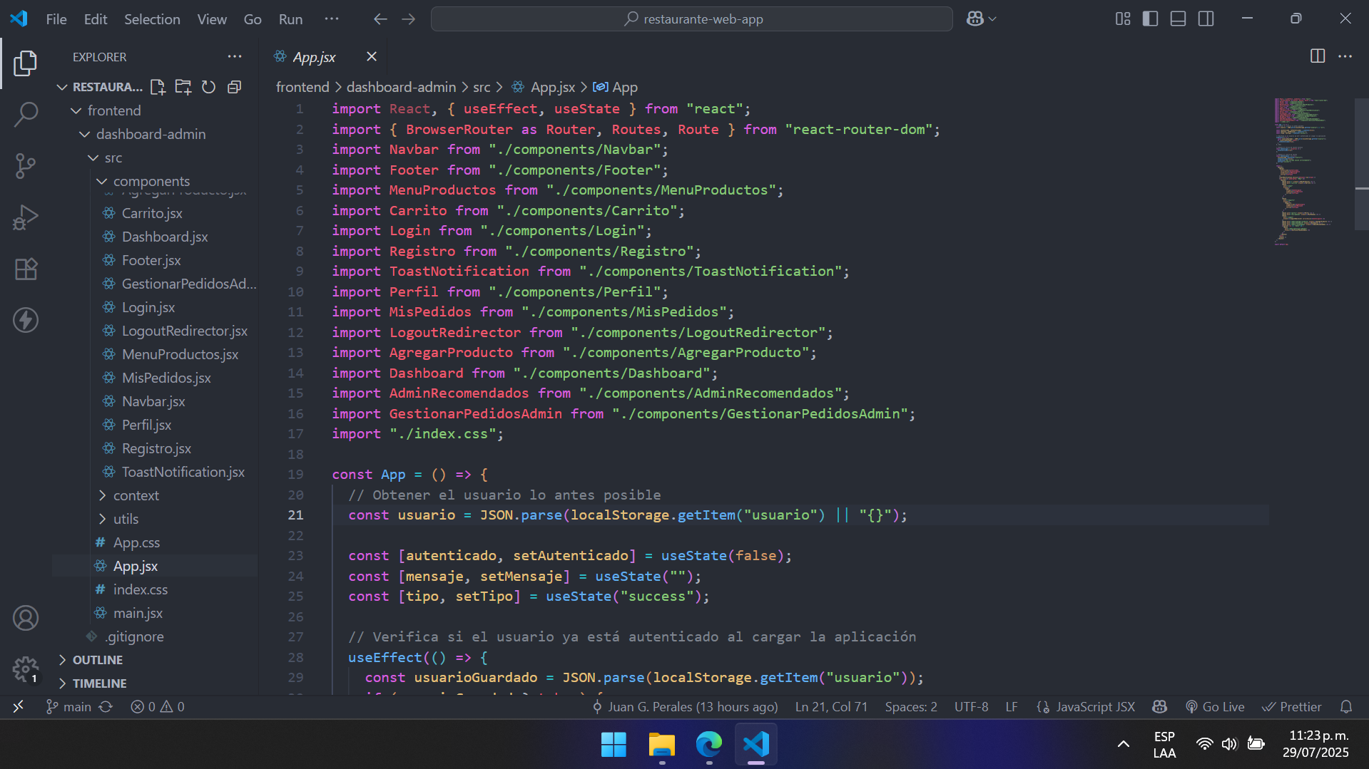Collapse all folders in Explorer
Screen dimensions: 1369x769
234,87
